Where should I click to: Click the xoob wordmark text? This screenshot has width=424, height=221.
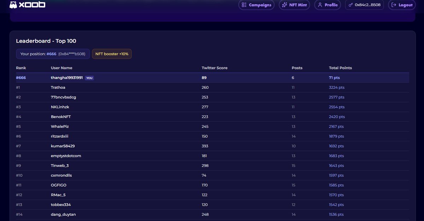coord(32,5)
